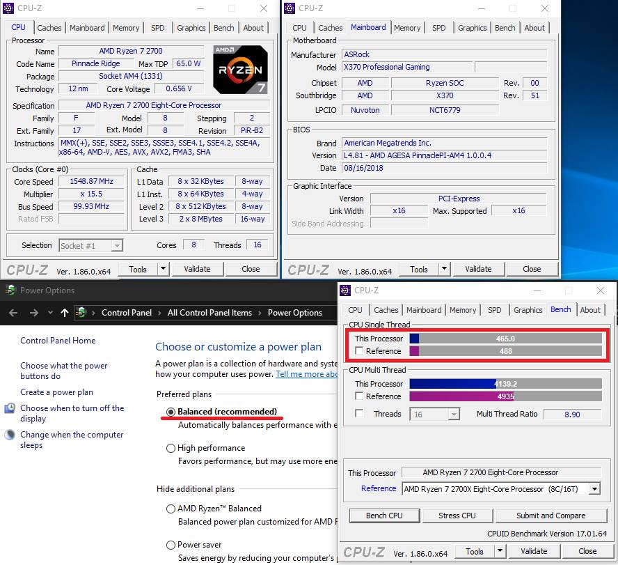Enable the Multi Thread Reference checkbox

[359, 396]
